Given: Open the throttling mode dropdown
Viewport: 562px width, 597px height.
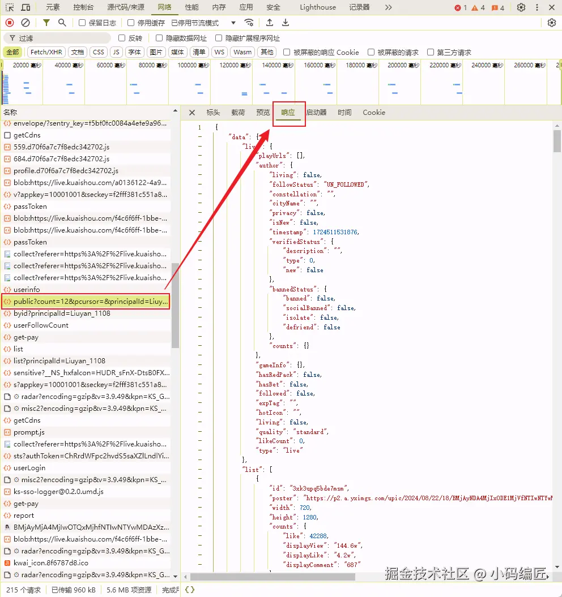Looking at the screenshot, I should (203, 23).
